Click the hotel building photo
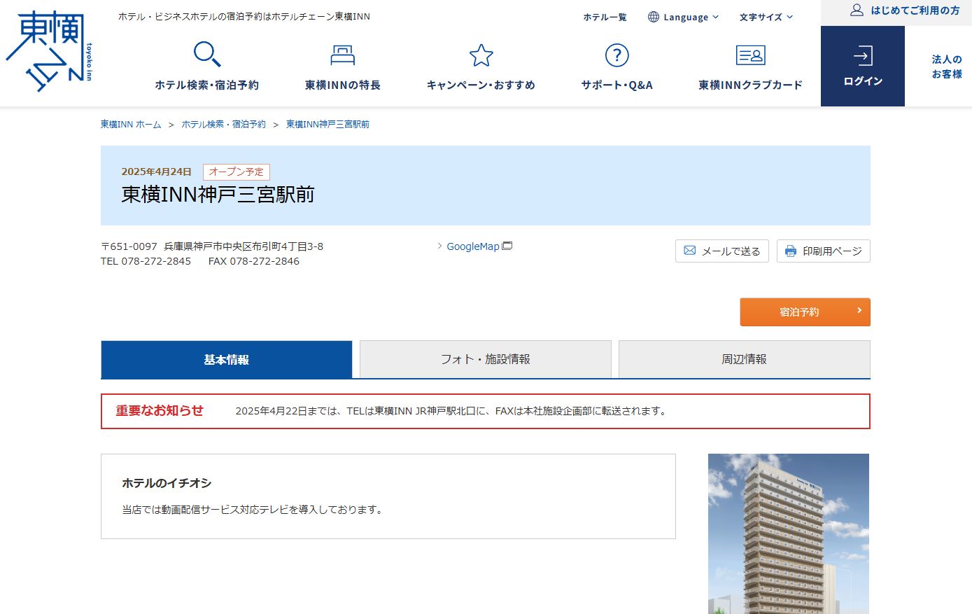 coord(789,533)
